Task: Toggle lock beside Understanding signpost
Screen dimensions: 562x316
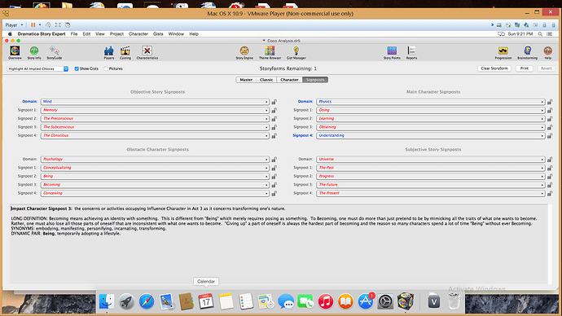Action: pyautogui.click(x=550, y=136)
